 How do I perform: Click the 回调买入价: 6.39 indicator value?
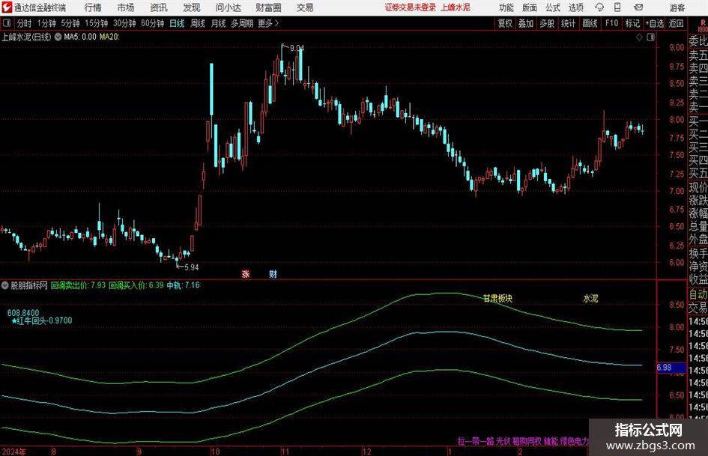[136, 285]
